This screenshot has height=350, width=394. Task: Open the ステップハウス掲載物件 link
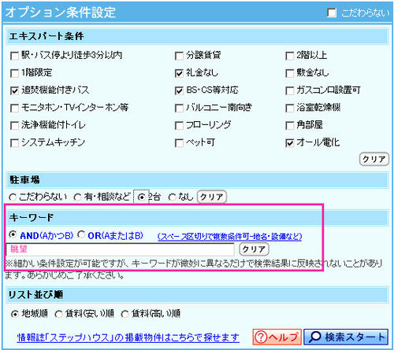tap(128, 337)
